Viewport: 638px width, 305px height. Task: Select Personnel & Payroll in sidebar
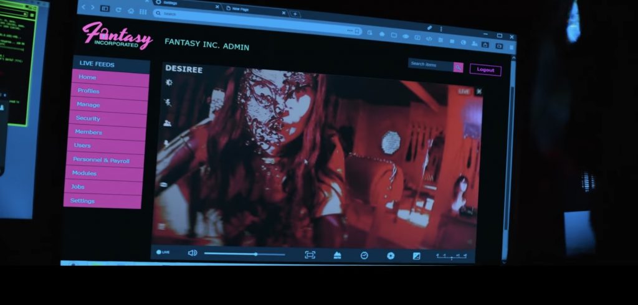pos(101,160)
